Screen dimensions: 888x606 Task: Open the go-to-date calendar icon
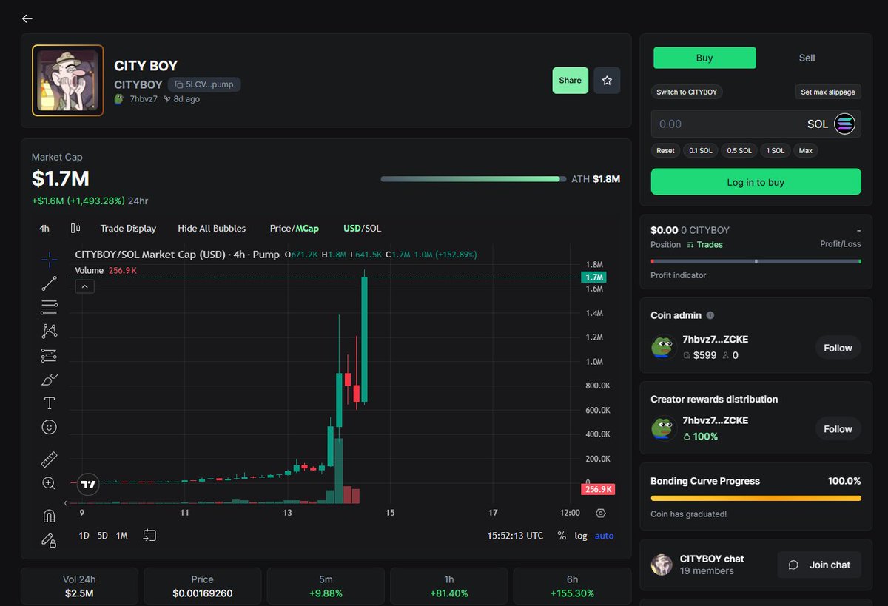pos(149,535)
